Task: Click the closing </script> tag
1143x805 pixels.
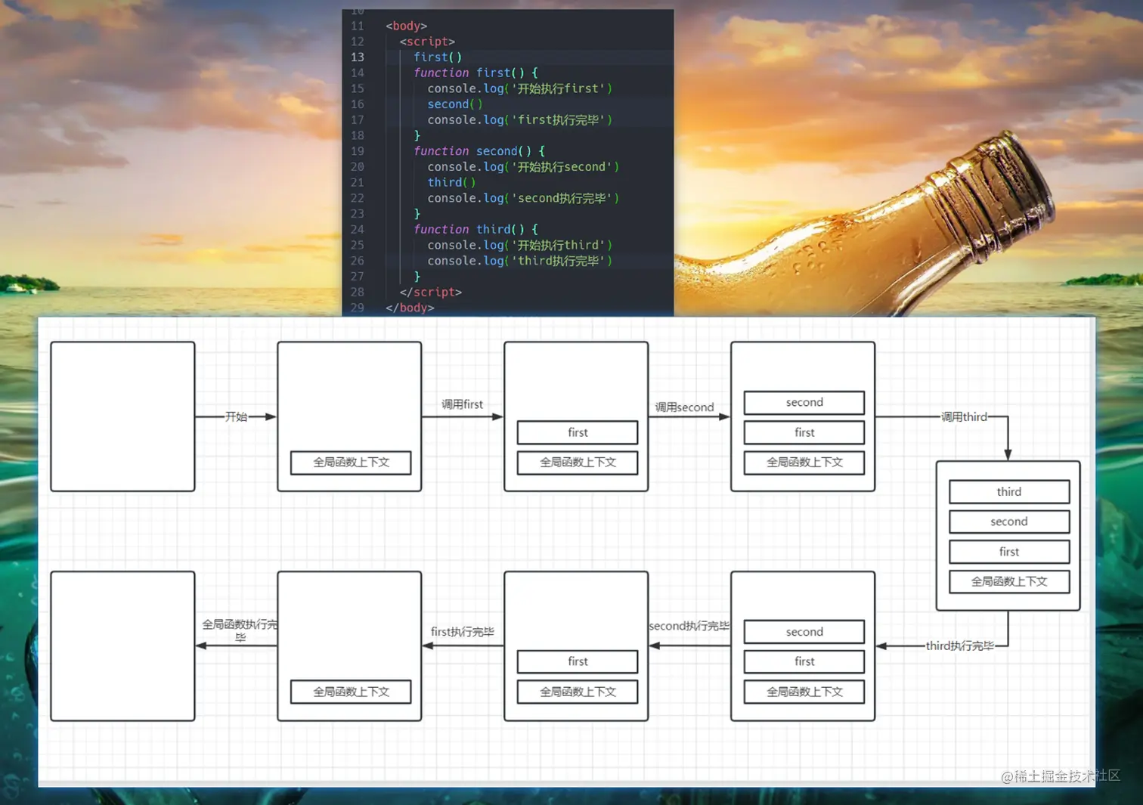Action: click(430, 292)
